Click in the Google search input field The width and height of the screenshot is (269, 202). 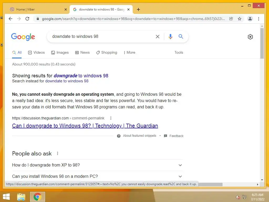(101, 36)
